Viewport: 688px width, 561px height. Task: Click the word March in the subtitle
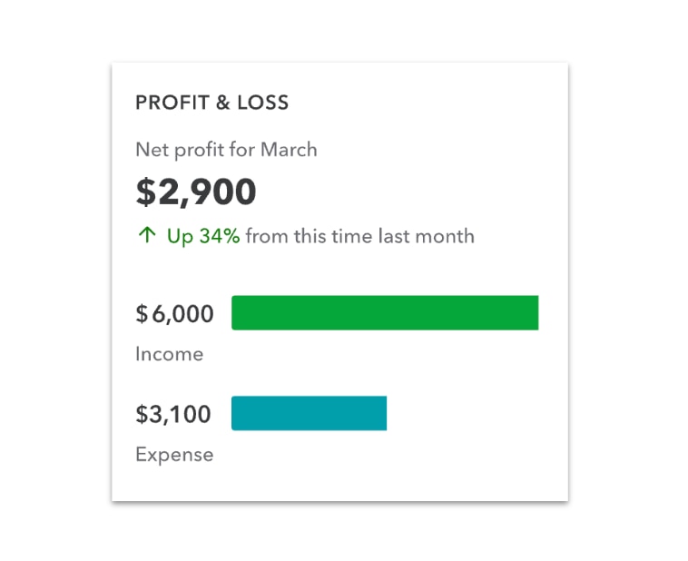click(x=289, y=150)
